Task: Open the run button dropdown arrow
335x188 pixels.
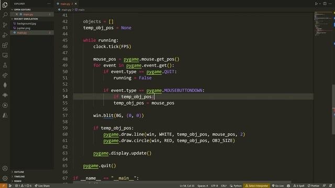Action: 320,4
